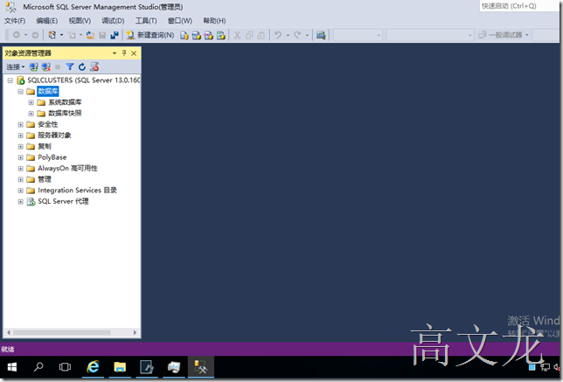This screenshot has height=382, width=563.
Task: Toggle auto-hide pin of 对象资源管理器
Action: (124, 53)
